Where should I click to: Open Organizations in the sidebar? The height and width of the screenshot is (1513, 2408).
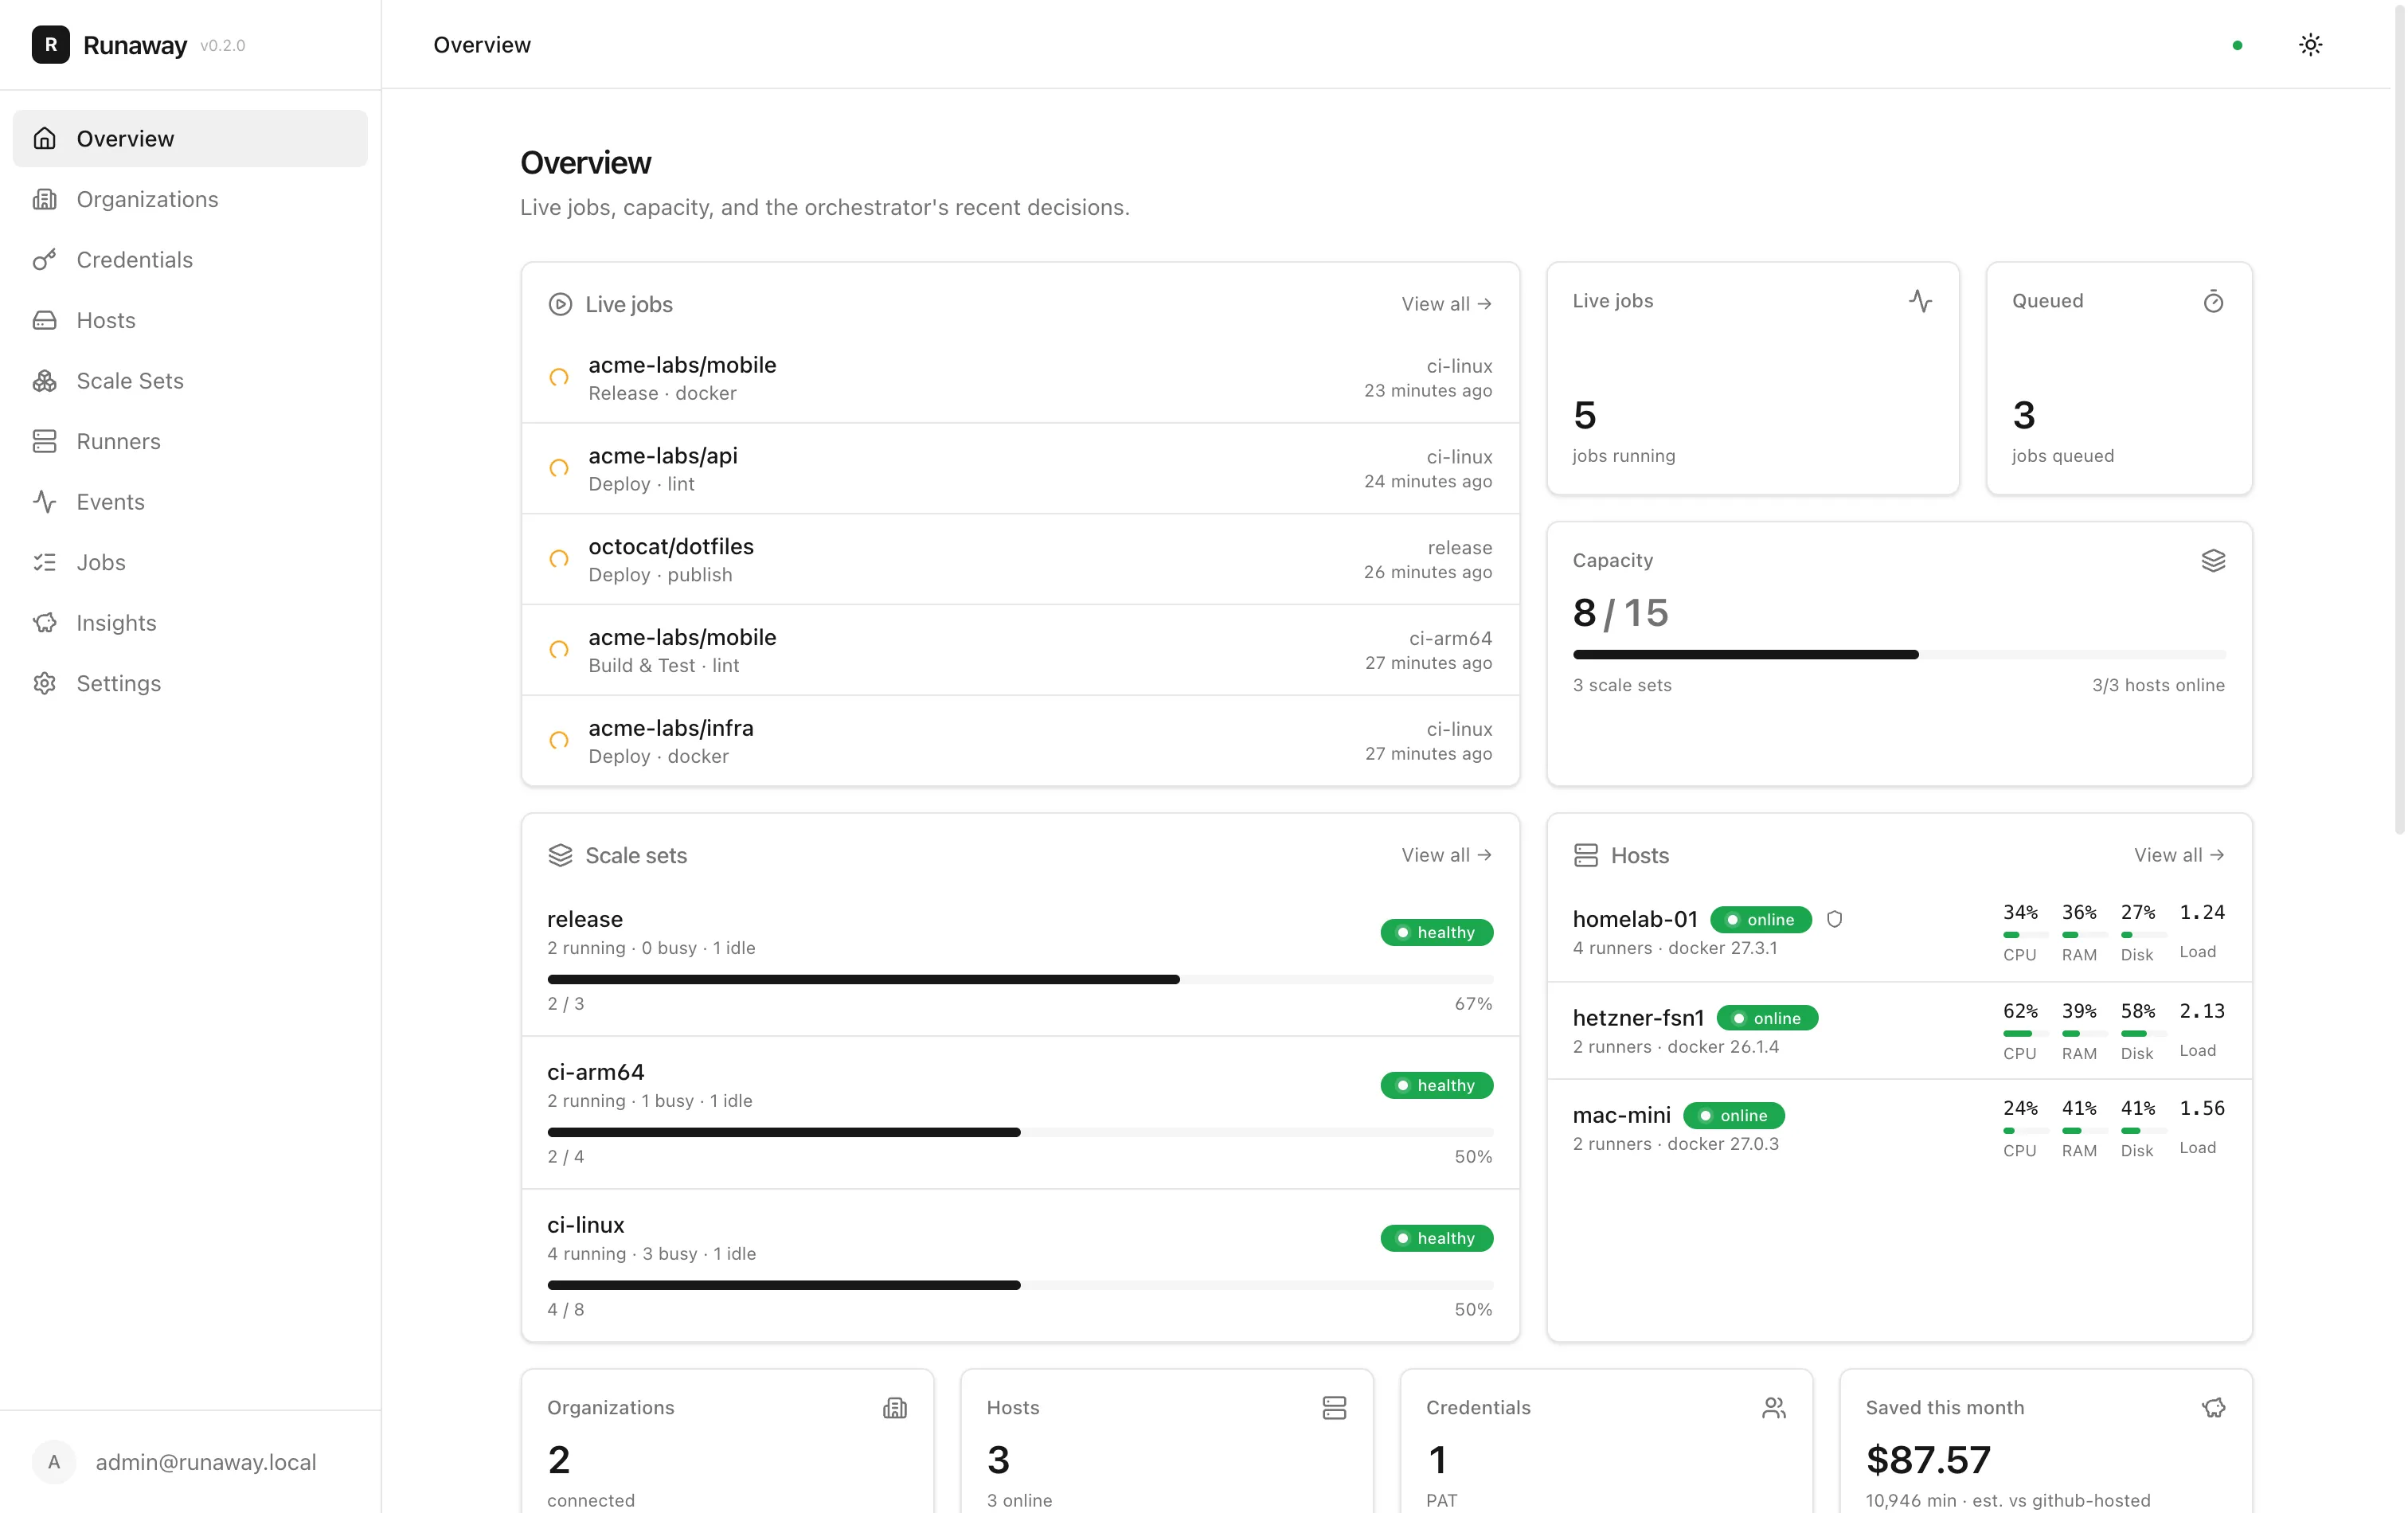coord(190,199)
